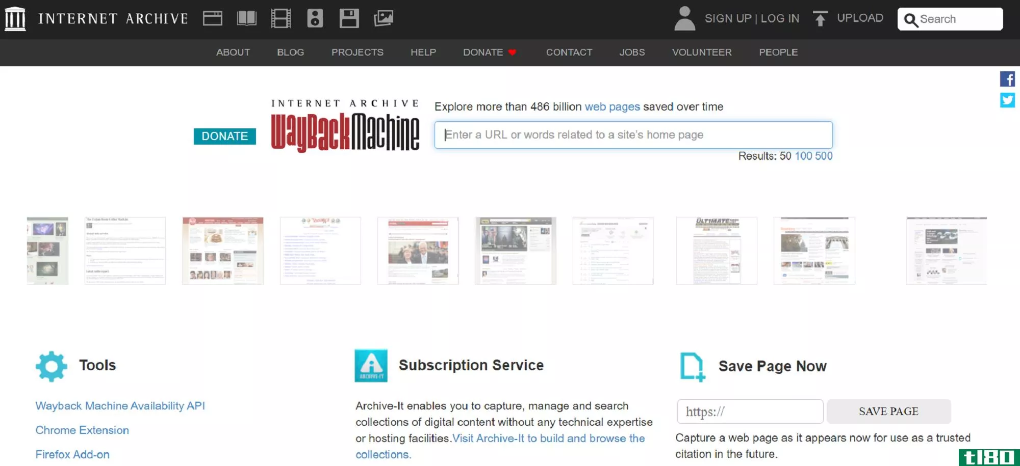This screenshot has width=1020, height=466.
Task: Open the Trojan Room Coffee Machine thumbnail
Action: (125, 251)
